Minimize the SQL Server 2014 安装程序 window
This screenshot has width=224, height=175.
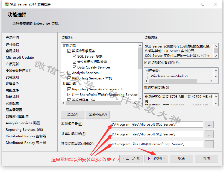pos(191,4)
